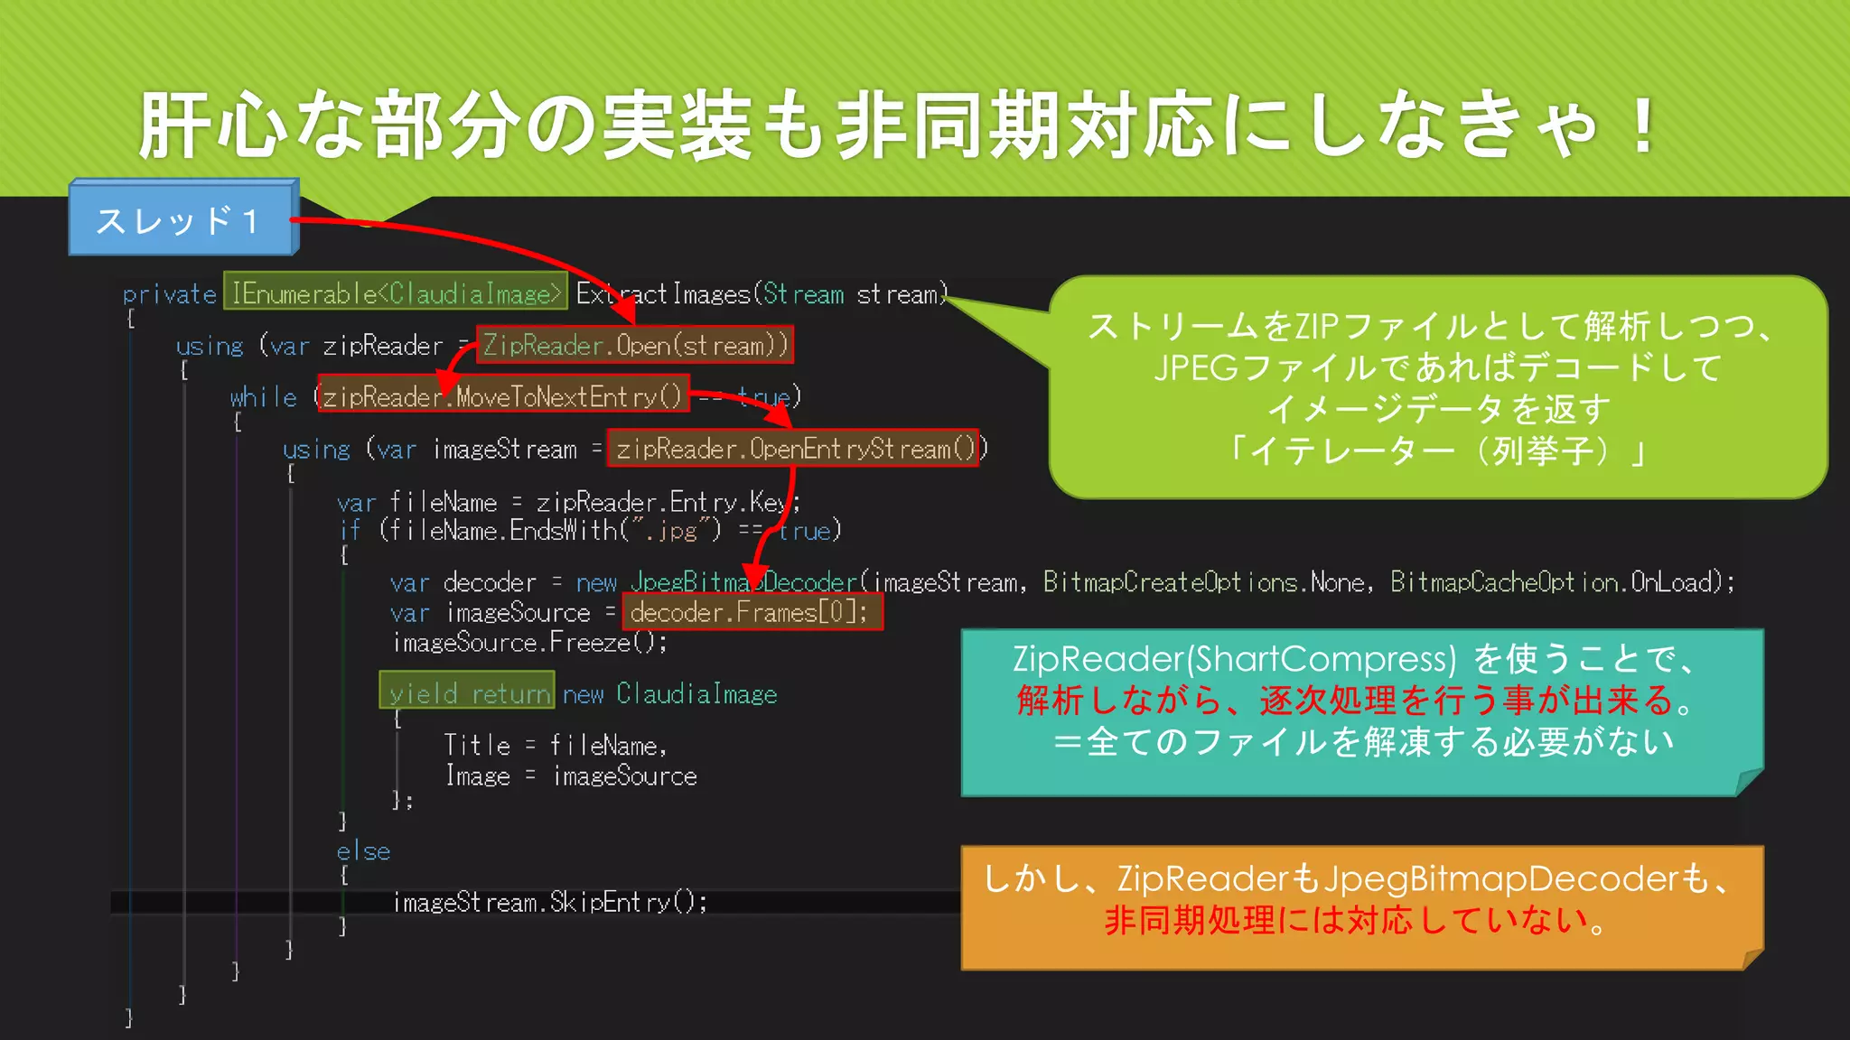Click the zipReader.OpenEntryStream() call

(793, 449)
